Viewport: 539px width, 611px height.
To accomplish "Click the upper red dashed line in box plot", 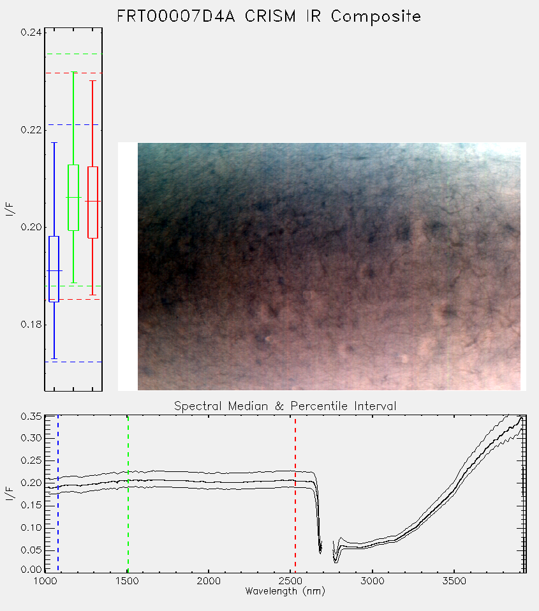I will point(73,73).
